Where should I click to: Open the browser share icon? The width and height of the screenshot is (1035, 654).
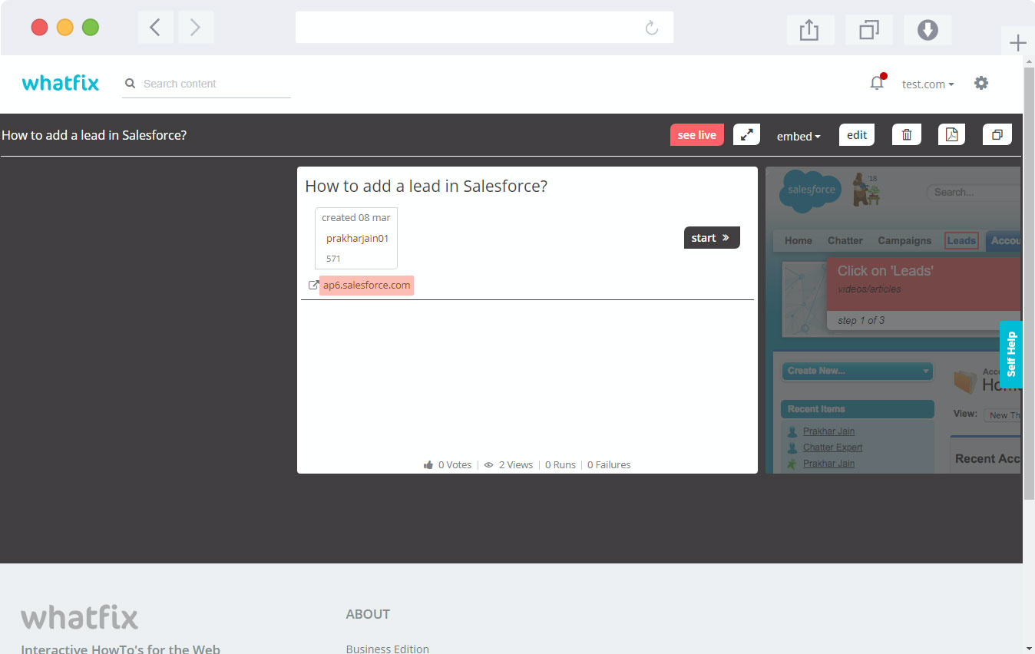click(809, 30)
